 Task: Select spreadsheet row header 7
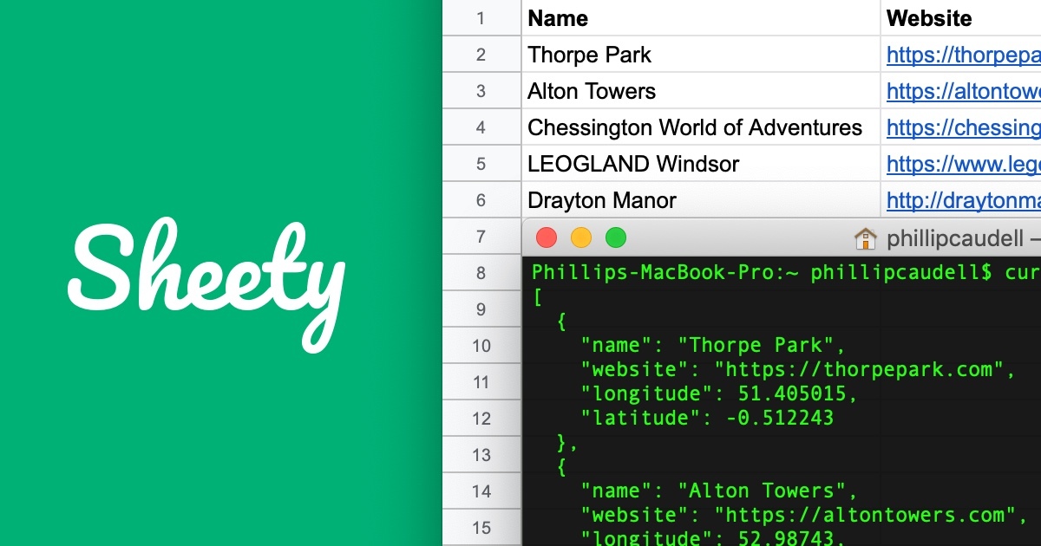pos(481,237)
